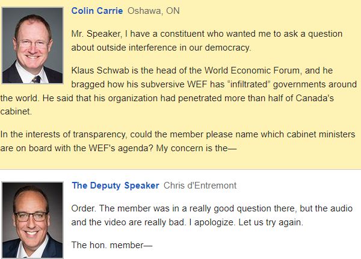
Task: Click the Oshawa, ON riding label
Action: coord(153,11)
